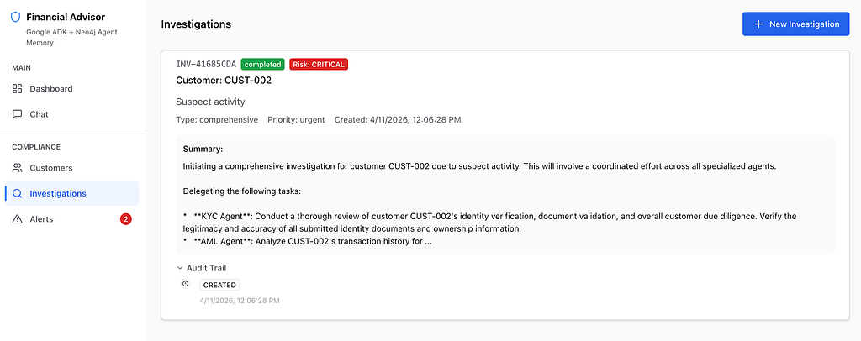861x341 pixels.
Task: Open the Customer: CUST-002 heading
Action: click(x=224, y=81)
